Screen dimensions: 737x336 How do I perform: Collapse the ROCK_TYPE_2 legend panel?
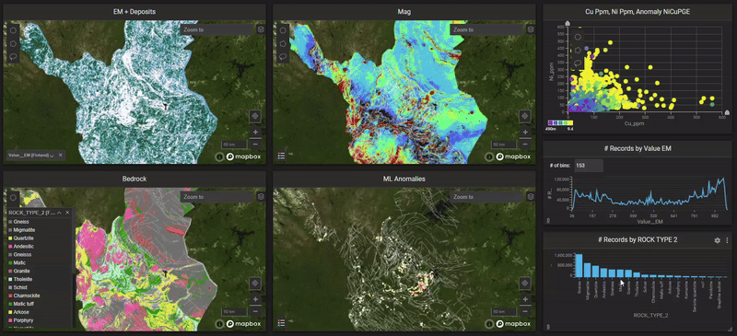59,213
